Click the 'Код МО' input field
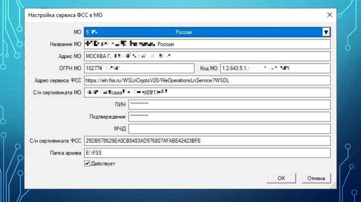This screenshot has height=202, width=361. (x=275, y=68)
